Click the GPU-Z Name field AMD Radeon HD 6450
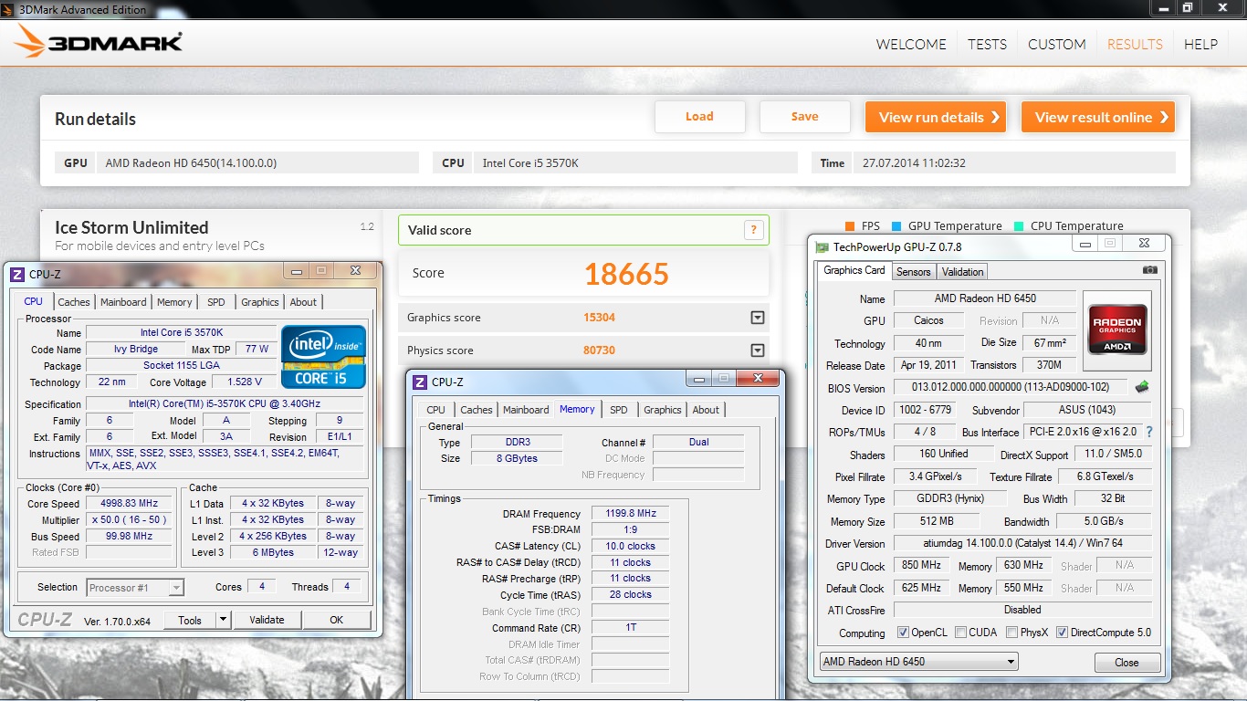 (985, 298)
